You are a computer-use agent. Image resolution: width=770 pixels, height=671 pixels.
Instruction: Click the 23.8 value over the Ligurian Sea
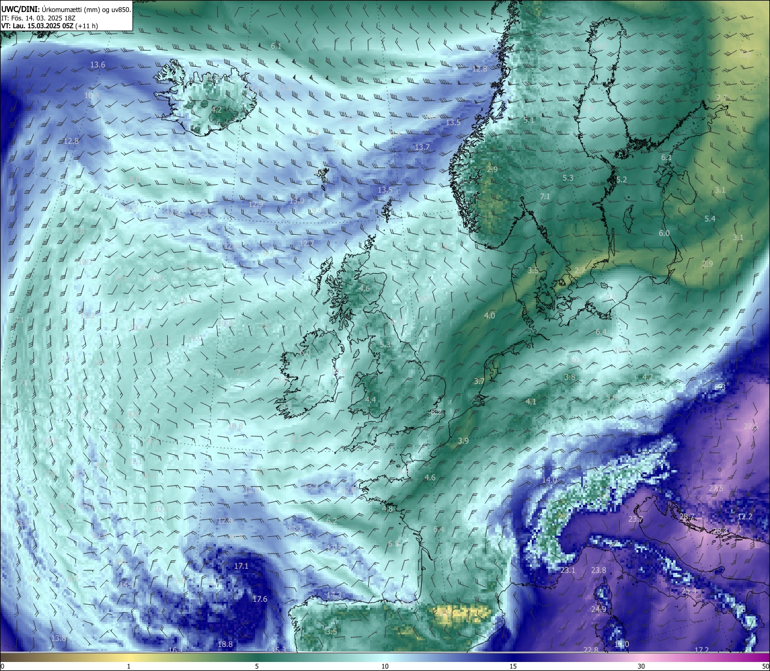pyautogui.click(x=599, y=570)
